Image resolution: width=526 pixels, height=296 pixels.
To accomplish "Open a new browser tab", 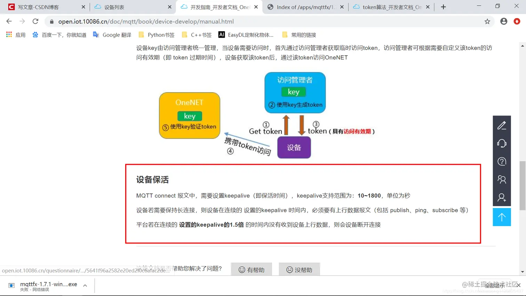I will 443,7.
